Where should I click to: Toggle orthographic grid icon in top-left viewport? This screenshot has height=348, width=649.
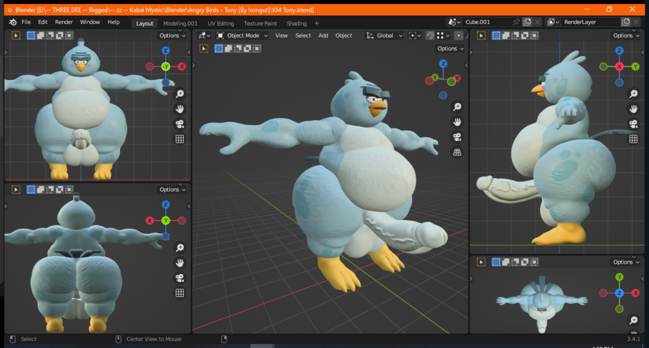coord(180,139)
